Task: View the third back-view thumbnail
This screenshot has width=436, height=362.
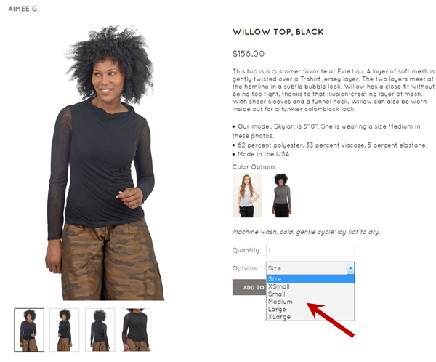Action: (x=100, y=330)
